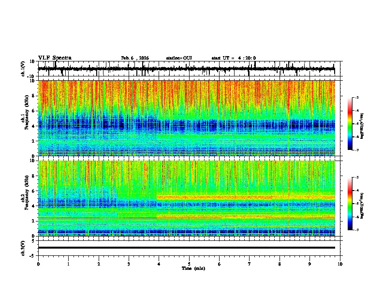Click inside the ch.2 frequency spectrogram

187,198
